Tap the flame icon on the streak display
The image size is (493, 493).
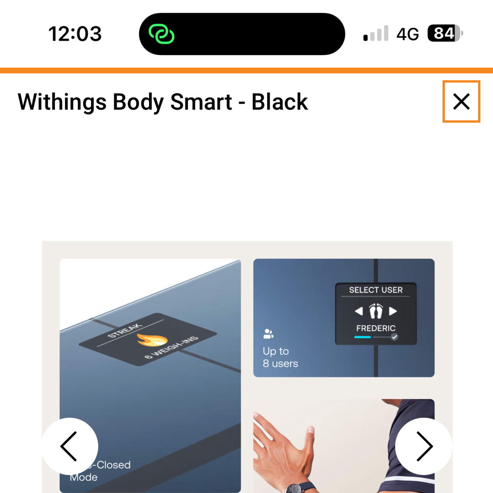(152, 340)
